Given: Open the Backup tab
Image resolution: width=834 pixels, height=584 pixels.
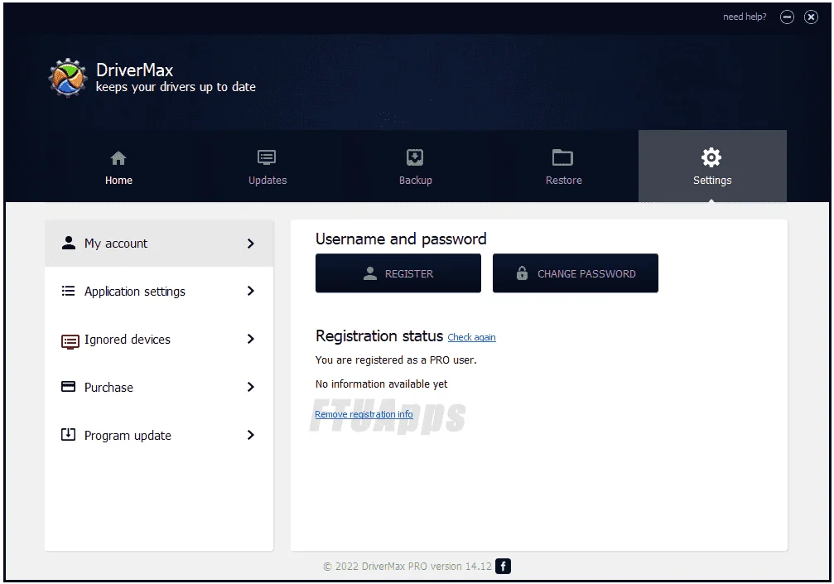Looking at the screenshot, I should pyautogui.click(x=416, y=167).
